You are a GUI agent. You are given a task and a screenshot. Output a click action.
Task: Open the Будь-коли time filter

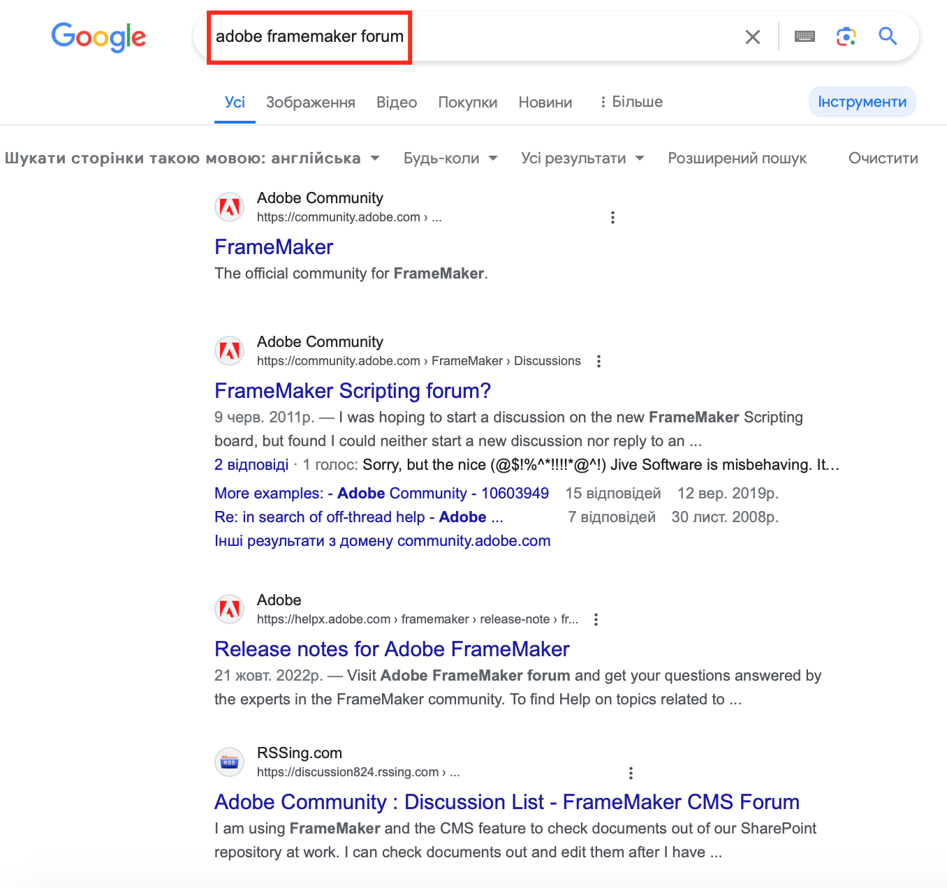(x=450, y=158)
